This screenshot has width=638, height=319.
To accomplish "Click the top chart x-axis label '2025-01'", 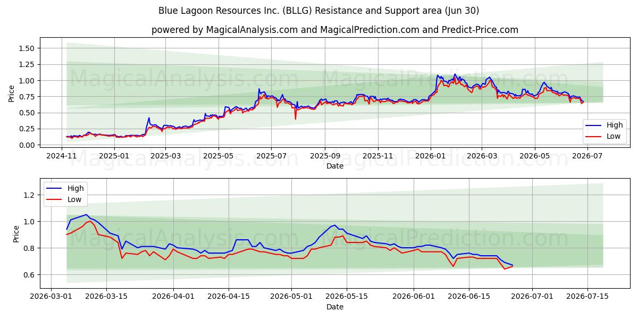I will click(114, 156).
